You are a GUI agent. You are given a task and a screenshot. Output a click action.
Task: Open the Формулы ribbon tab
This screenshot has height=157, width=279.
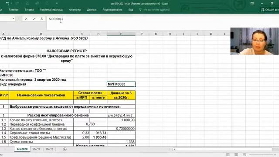(75, 10)
